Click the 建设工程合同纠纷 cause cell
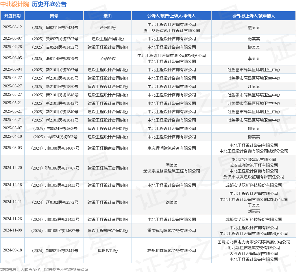Image resolution: width=296 pixels, height=272 pixels. pos(108,39)
